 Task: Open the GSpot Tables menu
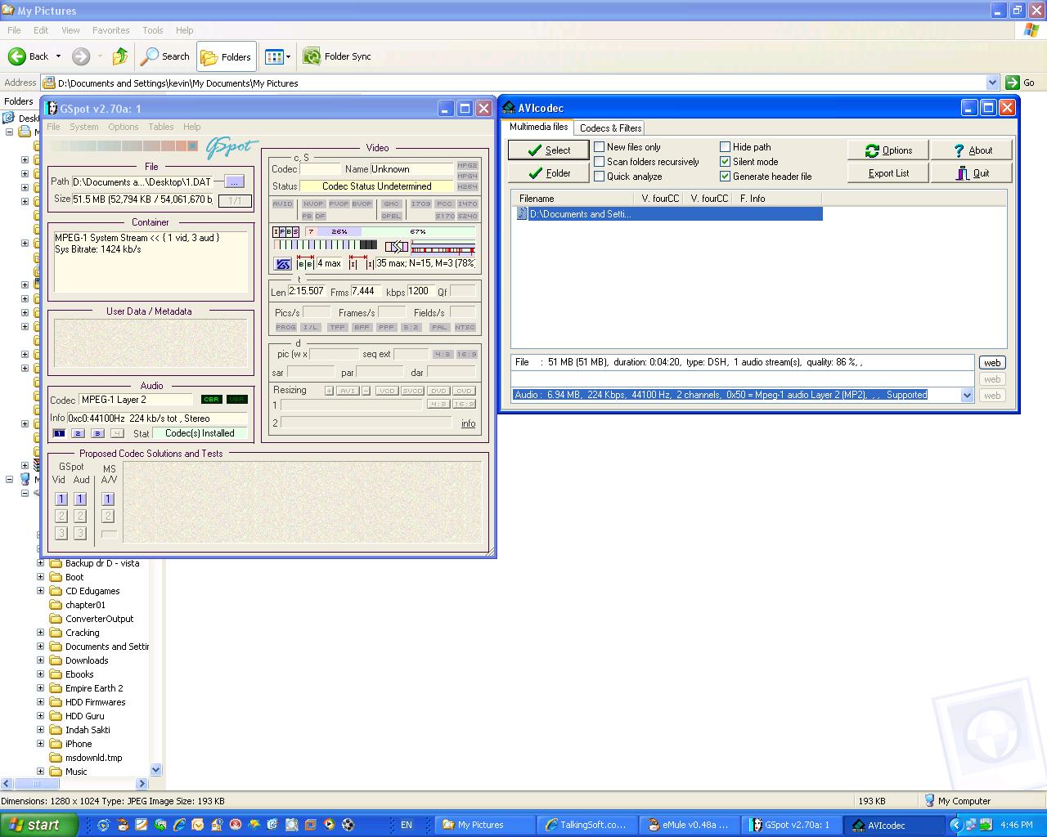point(160,127)
